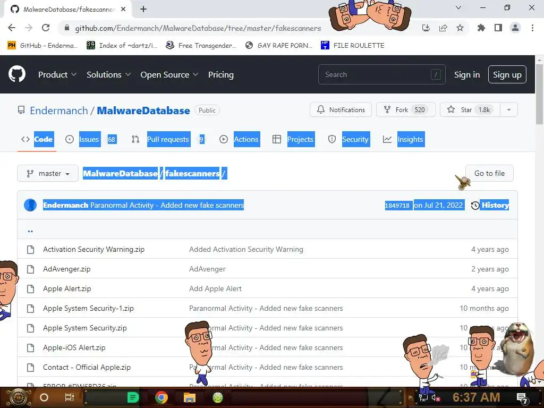Star the repository

tap(470, 110)
